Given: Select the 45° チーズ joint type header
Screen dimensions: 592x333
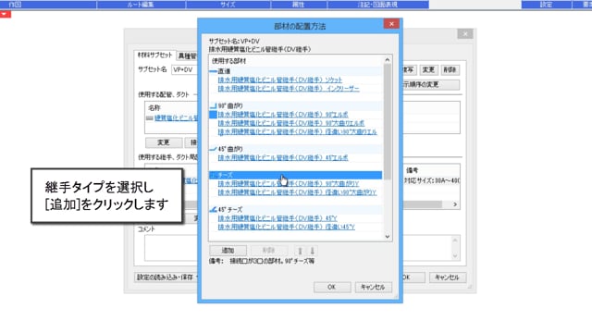Looking at the screenshot, I should [x=296, y=210].
